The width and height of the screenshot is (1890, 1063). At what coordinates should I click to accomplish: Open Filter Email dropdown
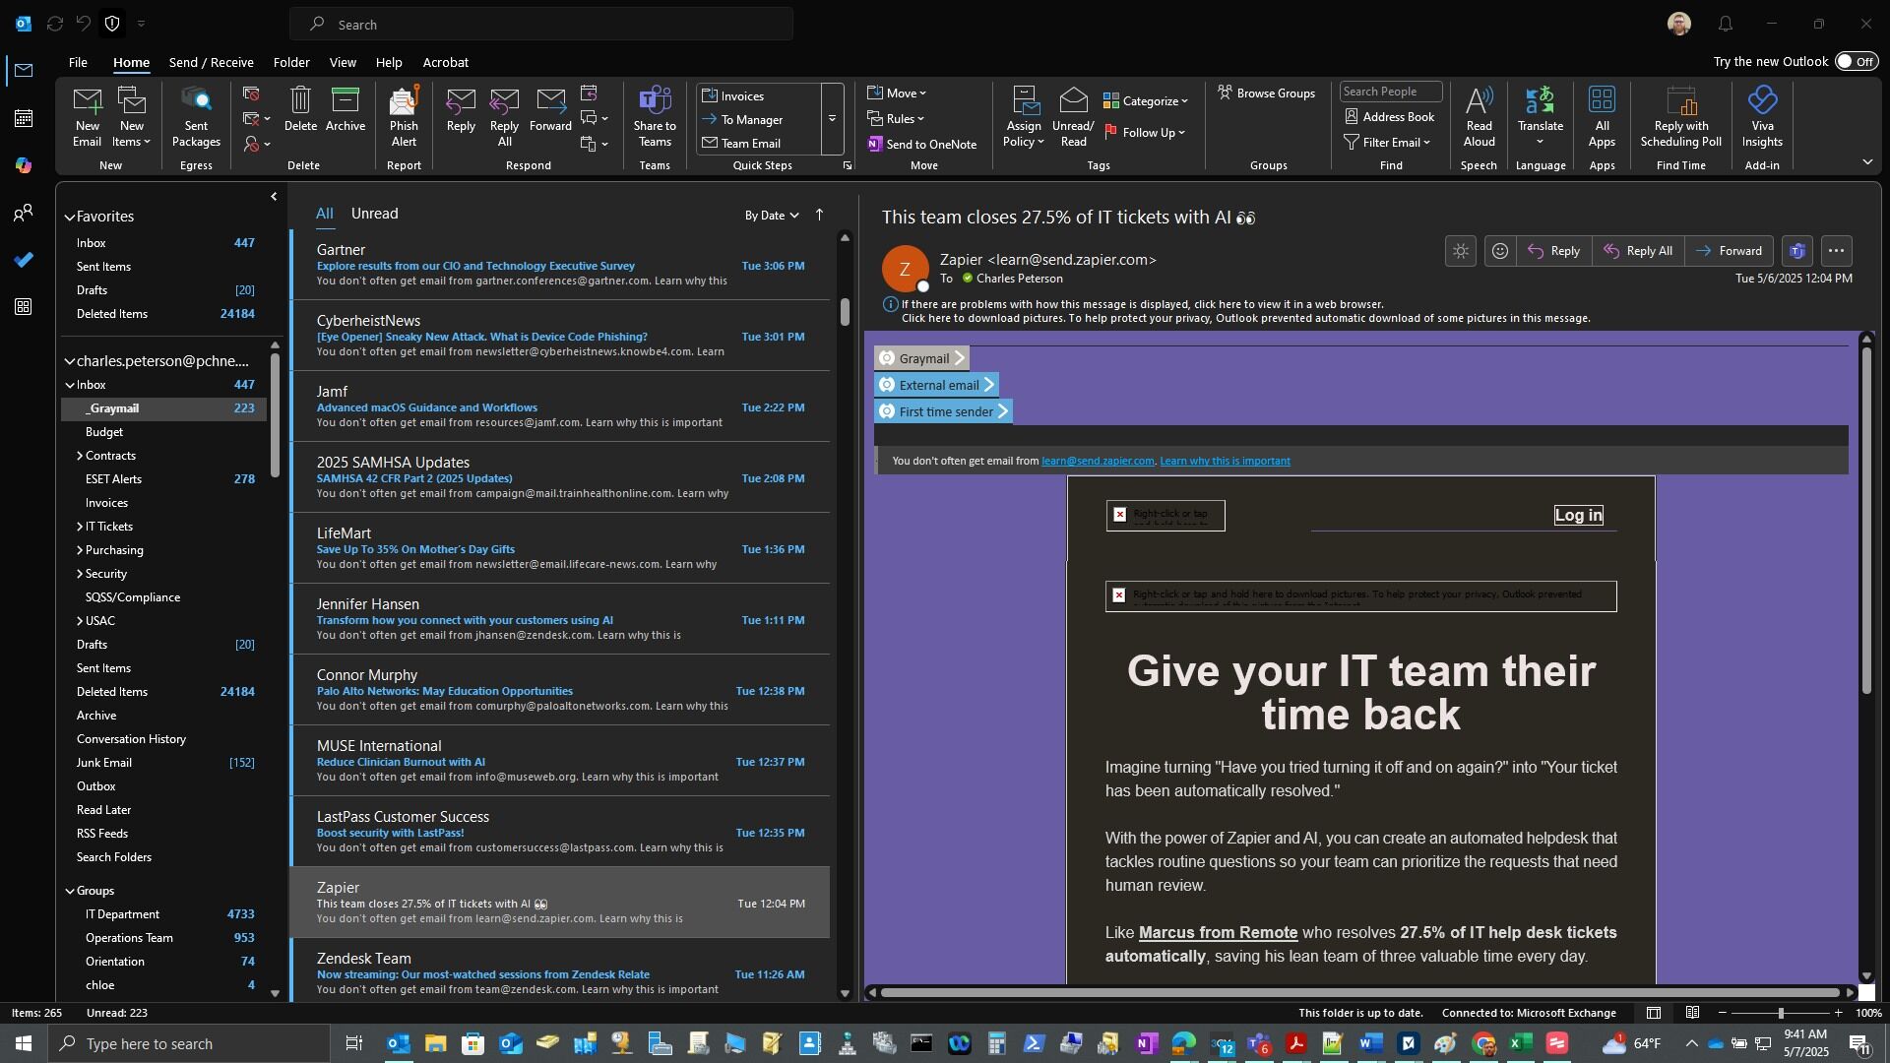pos(1387,142)
